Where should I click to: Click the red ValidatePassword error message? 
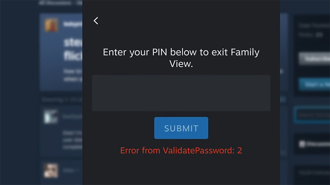coord(181,150)
